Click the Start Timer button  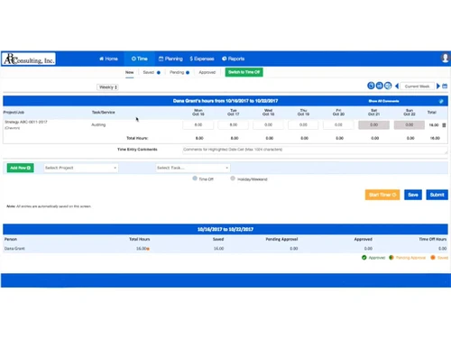382,195
